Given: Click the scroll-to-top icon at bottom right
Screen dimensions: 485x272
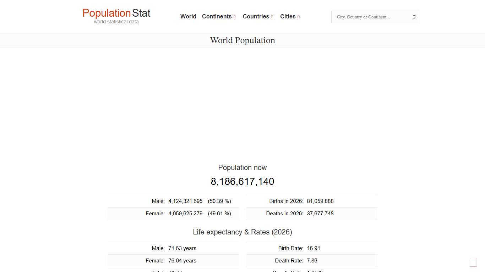Looking at the screenshot, I should pyautogui.click(x=473, y=262).
